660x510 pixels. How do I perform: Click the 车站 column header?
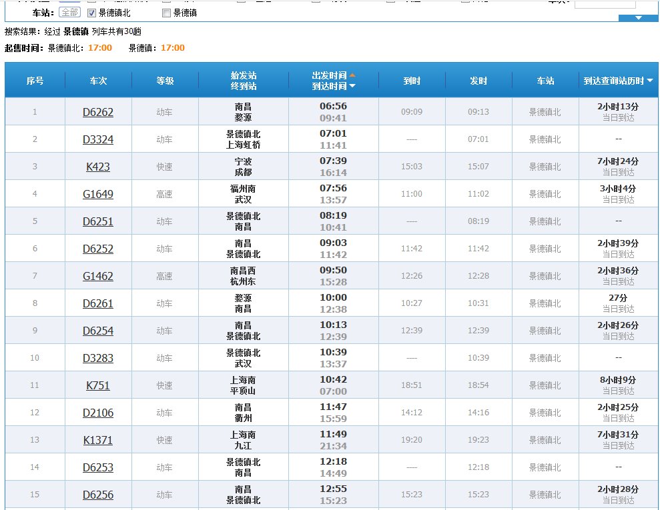point(545,81)
